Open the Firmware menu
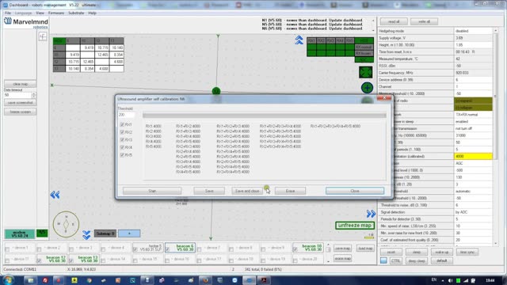Image resolution: width=507 pixels, height=285 pixels. pyautogui.click(x=56, y=13)
